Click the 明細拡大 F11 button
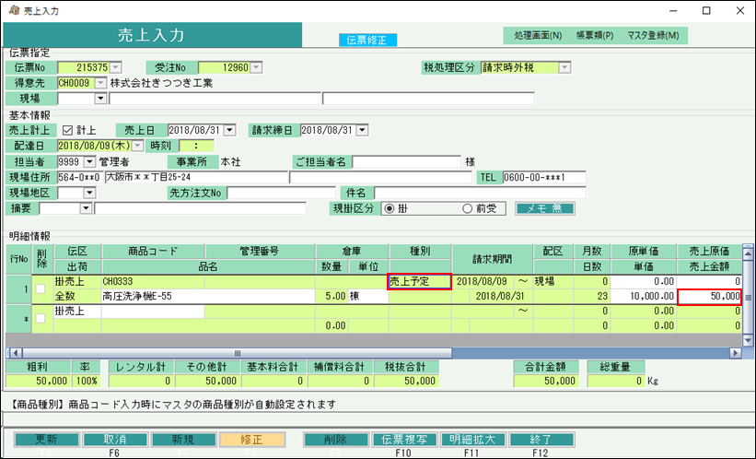The width and height of the screenshot is (756, 459). 473,440
